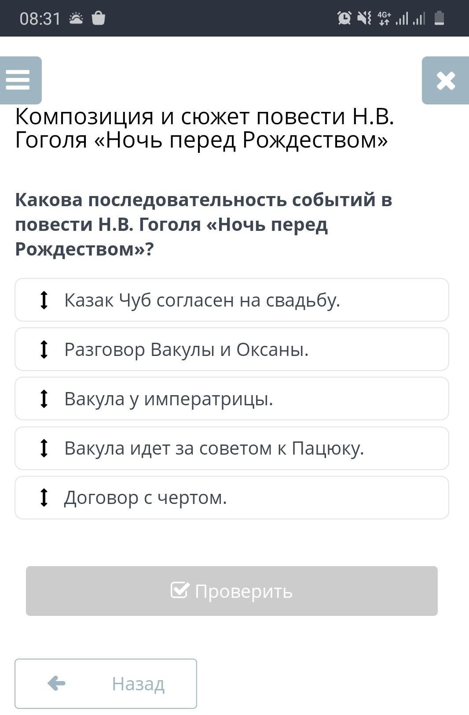Click reorder arrows on 'Вакула идет за советом'

pyautogui.click(x=44, y=448)
